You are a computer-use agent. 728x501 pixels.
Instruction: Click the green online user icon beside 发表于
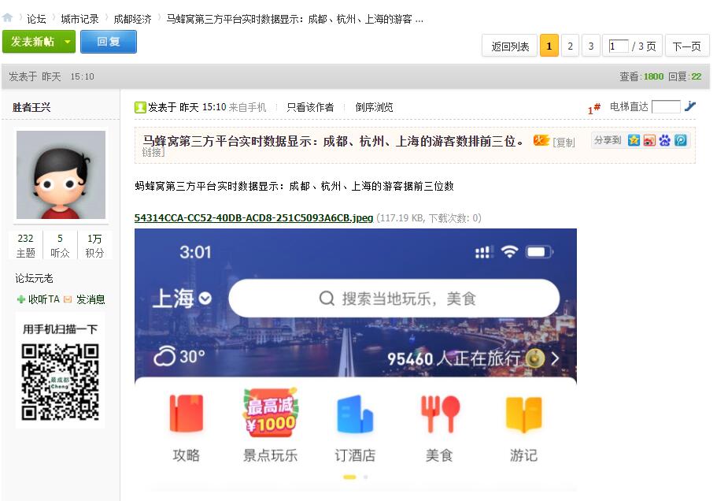(140, 107)
